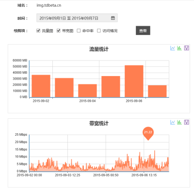Viewport: 194px width, 190px height.
Task: Enable the 命中率 checkbox
Action: (x=79, y=31)
